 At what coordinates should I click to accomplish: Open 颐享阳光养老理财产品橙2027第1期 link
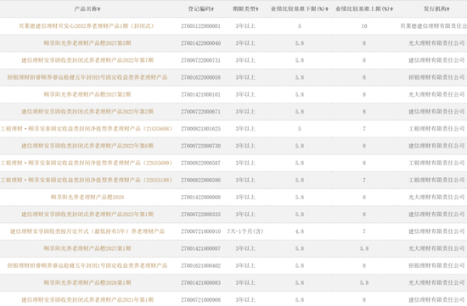point(87,248)
